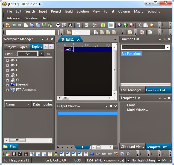The image size is (174, 165).
Task: Click the project folder icon beside Debug
Action: [x=69, y=32]
